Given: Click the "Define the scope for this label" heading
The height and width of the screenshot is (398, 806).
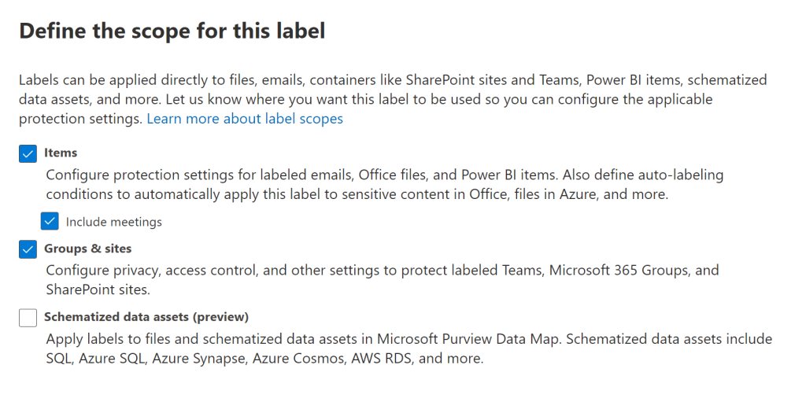Looking at the screenshot, I should [x=172, y=31].
